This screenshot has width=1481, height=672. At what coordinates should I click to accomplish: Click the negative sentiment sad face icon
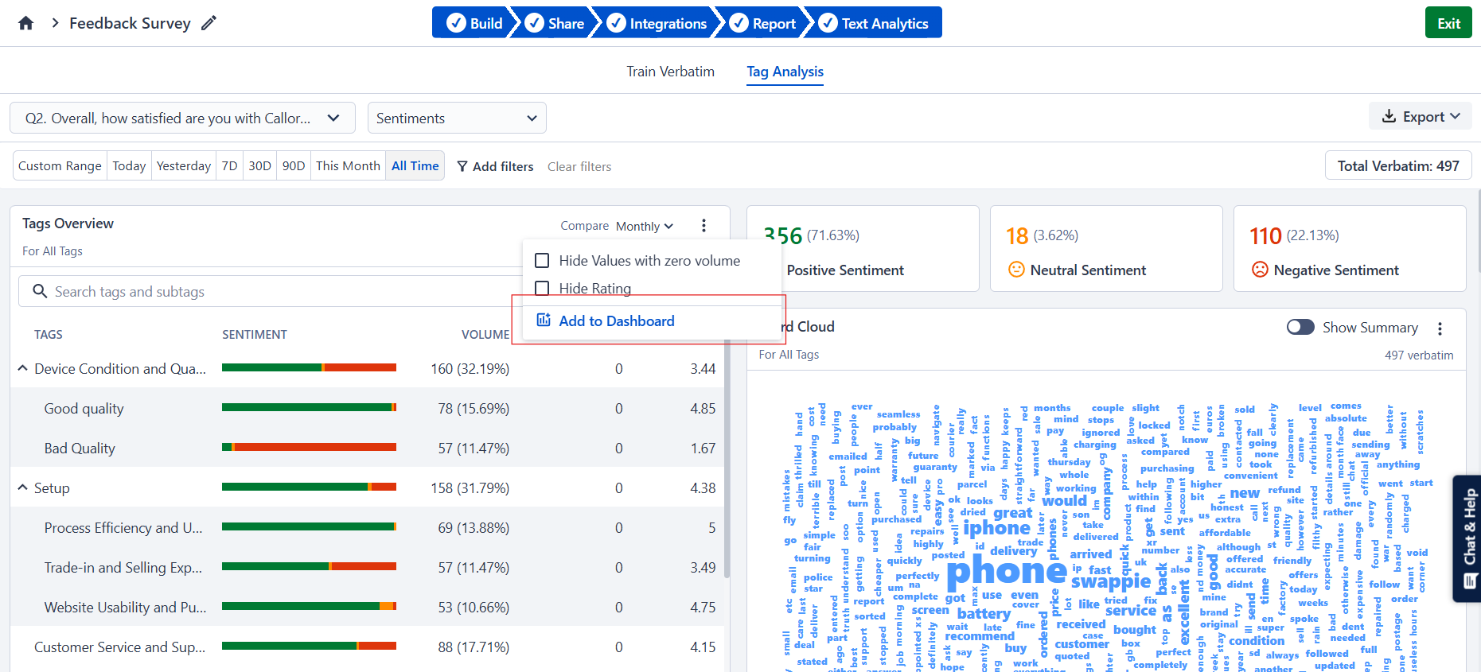[1260, 270]
